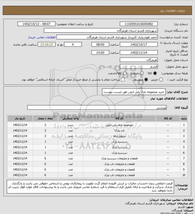This screenshot has height=214, width=195.
Task: Click the buyer notes text box
Action: 90,187
